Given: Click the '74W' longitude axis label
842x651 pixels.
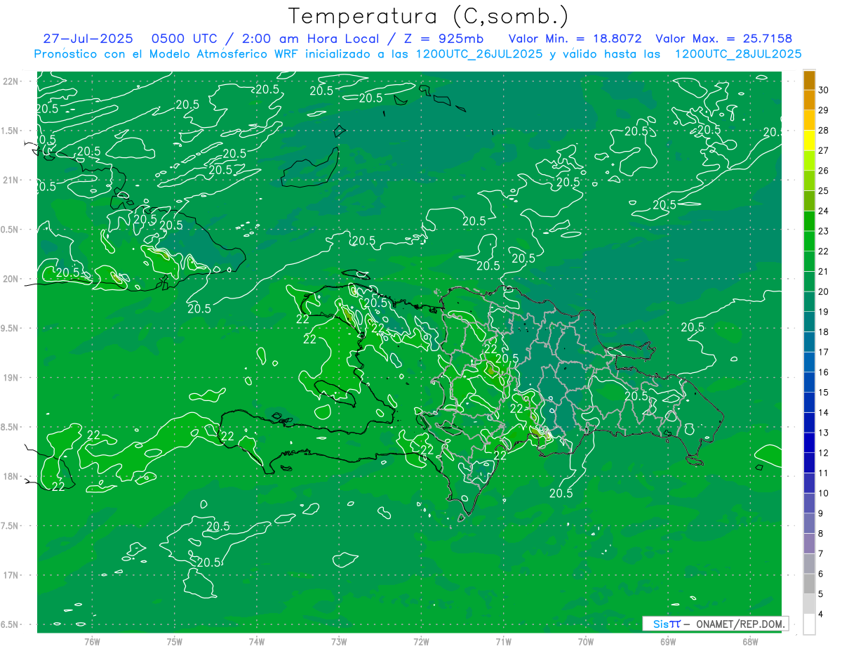Looking at the screenshot, I should (257, 642).
